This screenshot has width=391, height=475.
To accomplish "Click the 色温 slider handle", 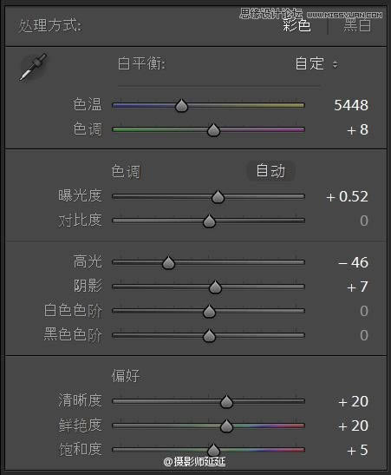I will [182, 105].
